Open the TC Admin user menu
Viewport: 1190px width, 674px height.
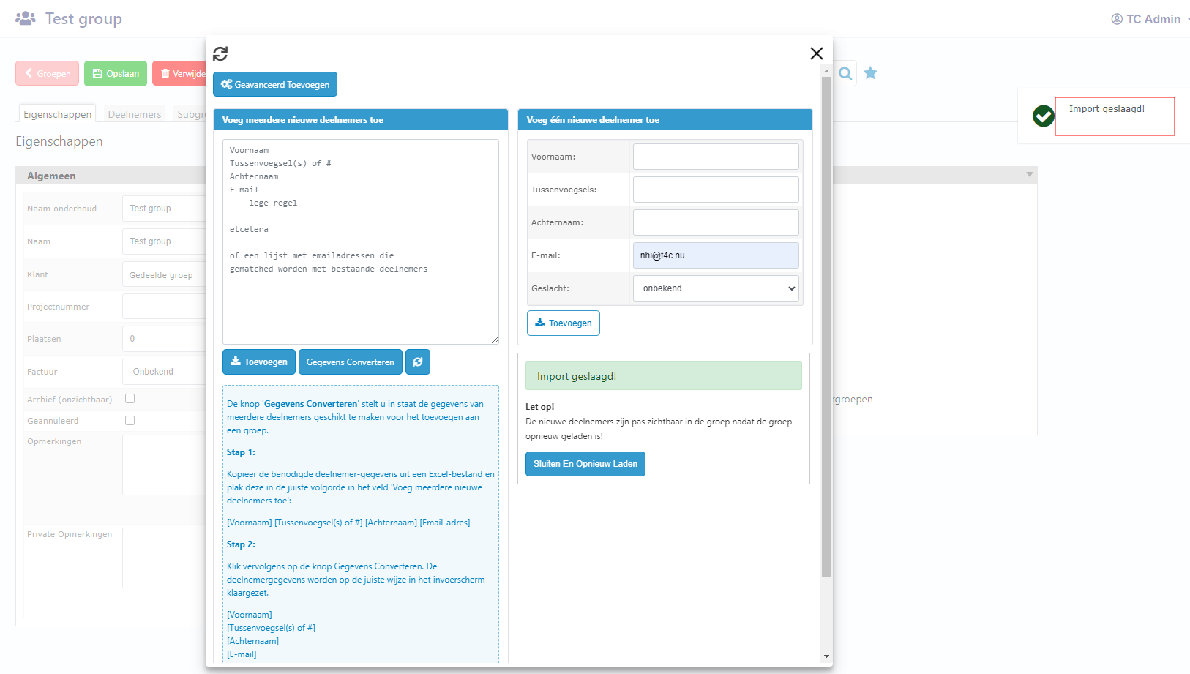pyautogui.click(x=1149, y=19)
